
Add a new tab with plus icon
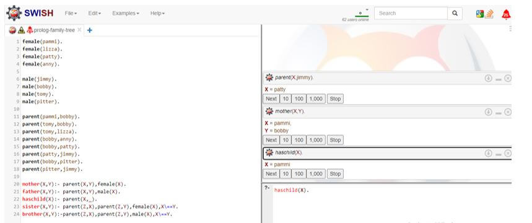point(90,30)
